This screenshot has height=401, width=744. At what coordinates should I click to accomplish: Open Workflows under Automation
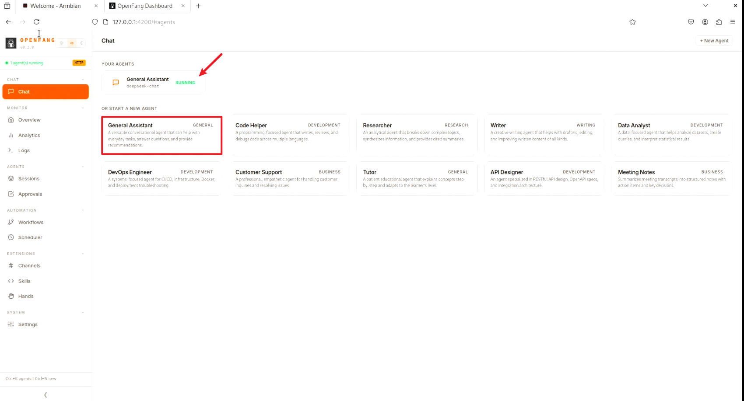tap(31, 222)
